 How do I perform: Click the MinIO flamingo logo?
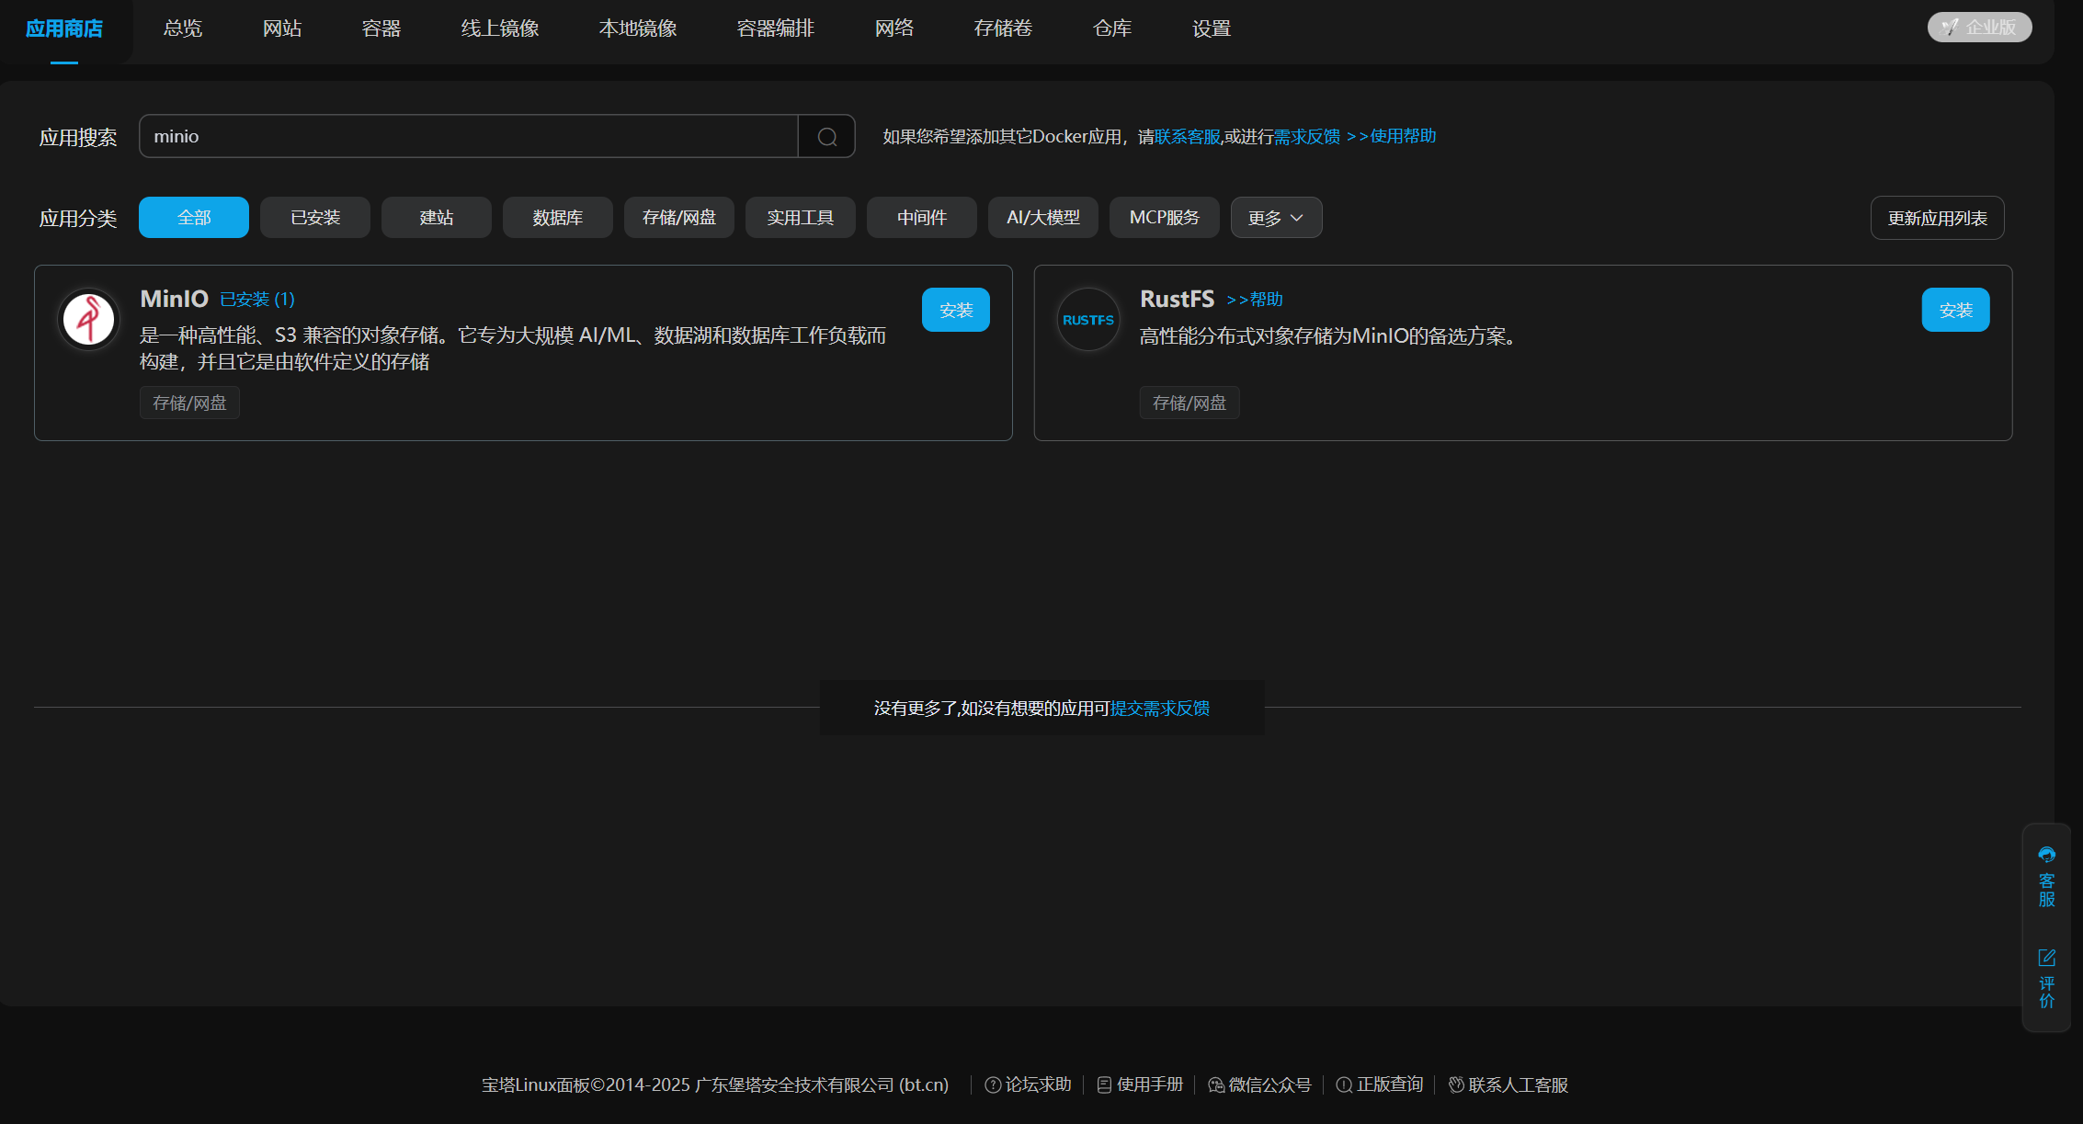(88, 320)
